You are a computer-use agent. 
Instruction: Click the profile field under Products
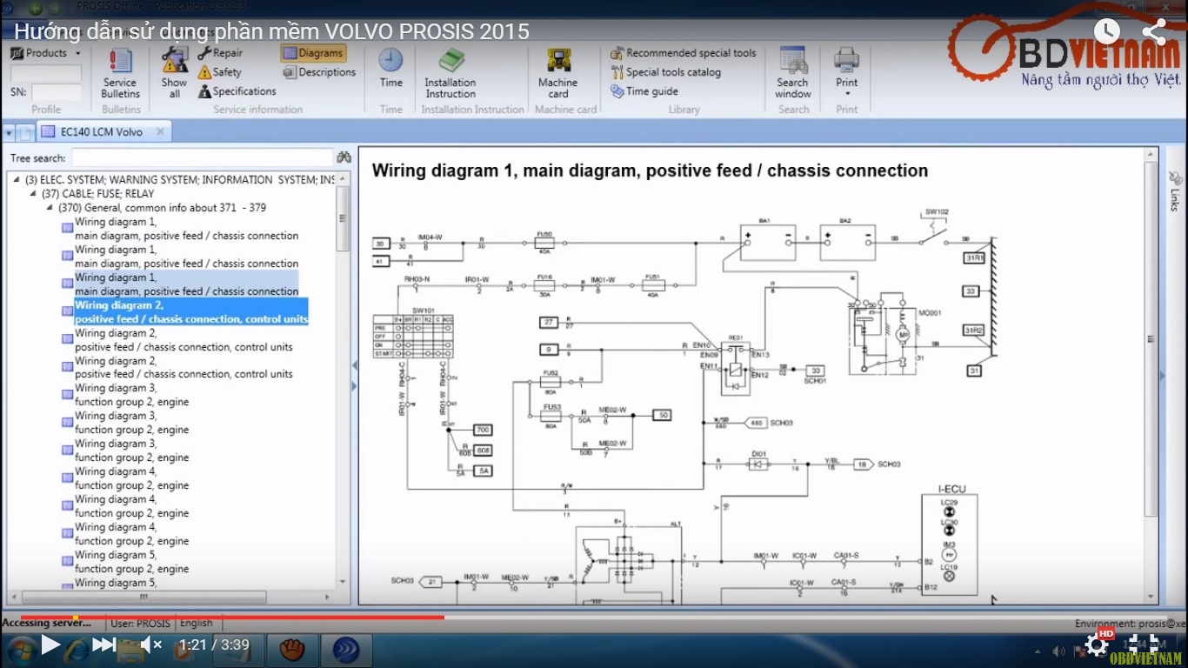click(45, 73)
